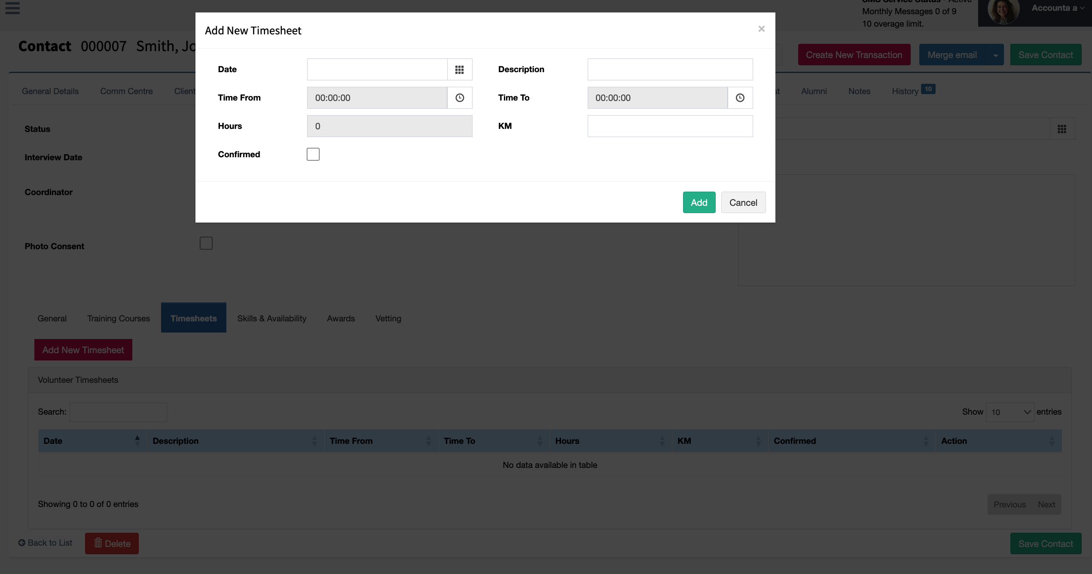Image resolution: width=1092 pixels, height=574 pixels.
Task: Cancel the new timesheet dialog
Action: tap(743, 202)
